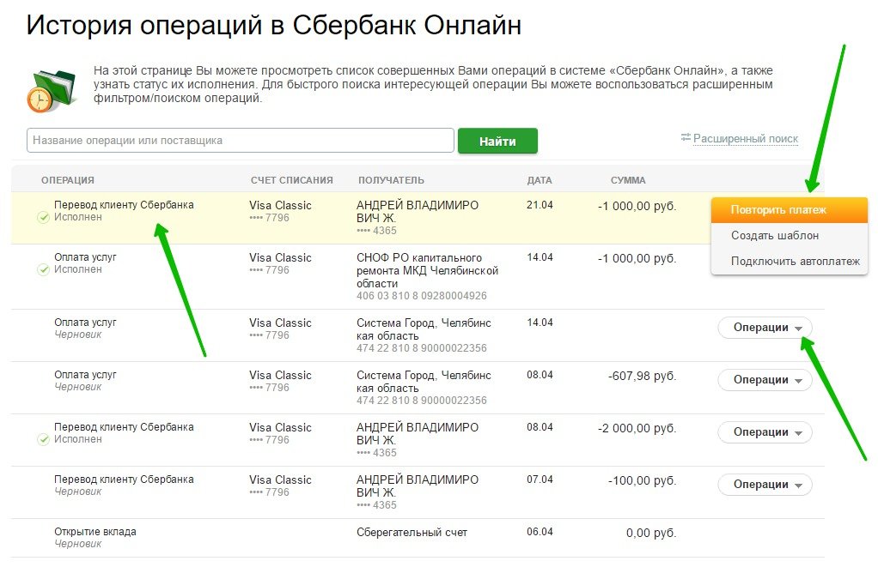Click the ДАТА column header
This screenshot has height=567, width=878.
[540, 181]
